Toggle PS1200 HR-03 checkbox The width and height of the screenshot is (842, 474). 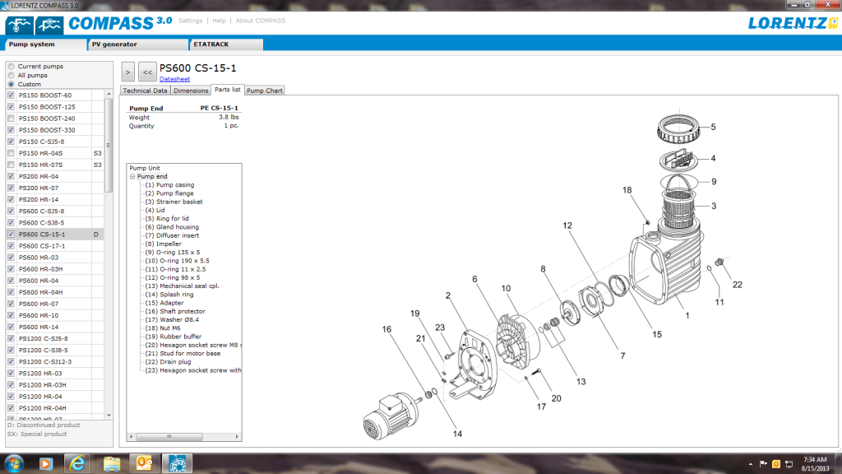pyautogui.click(x=11, y=373)
